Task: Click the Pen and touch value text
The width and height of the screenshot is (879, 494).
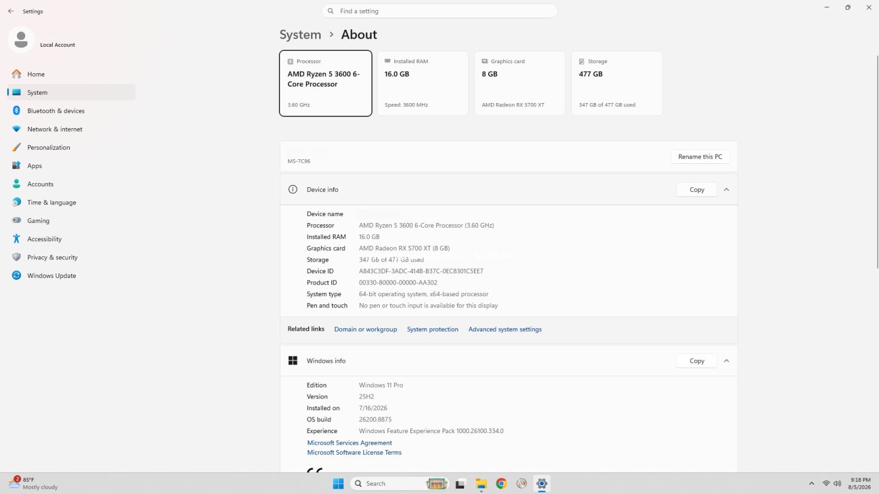Action: tap(428, 306)
